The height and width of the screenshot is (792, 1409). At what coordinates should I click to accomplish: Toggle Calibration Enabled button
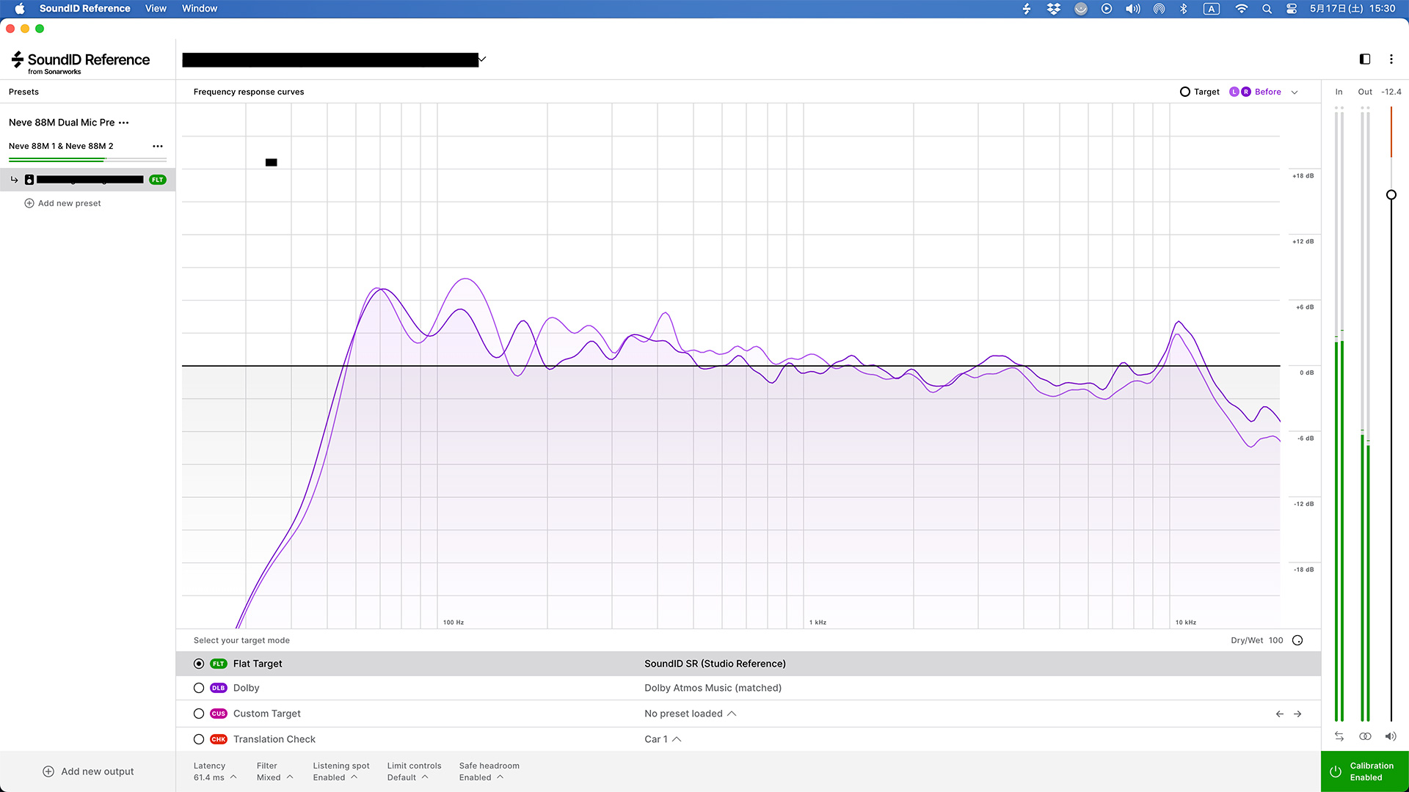click(1365, 771)
